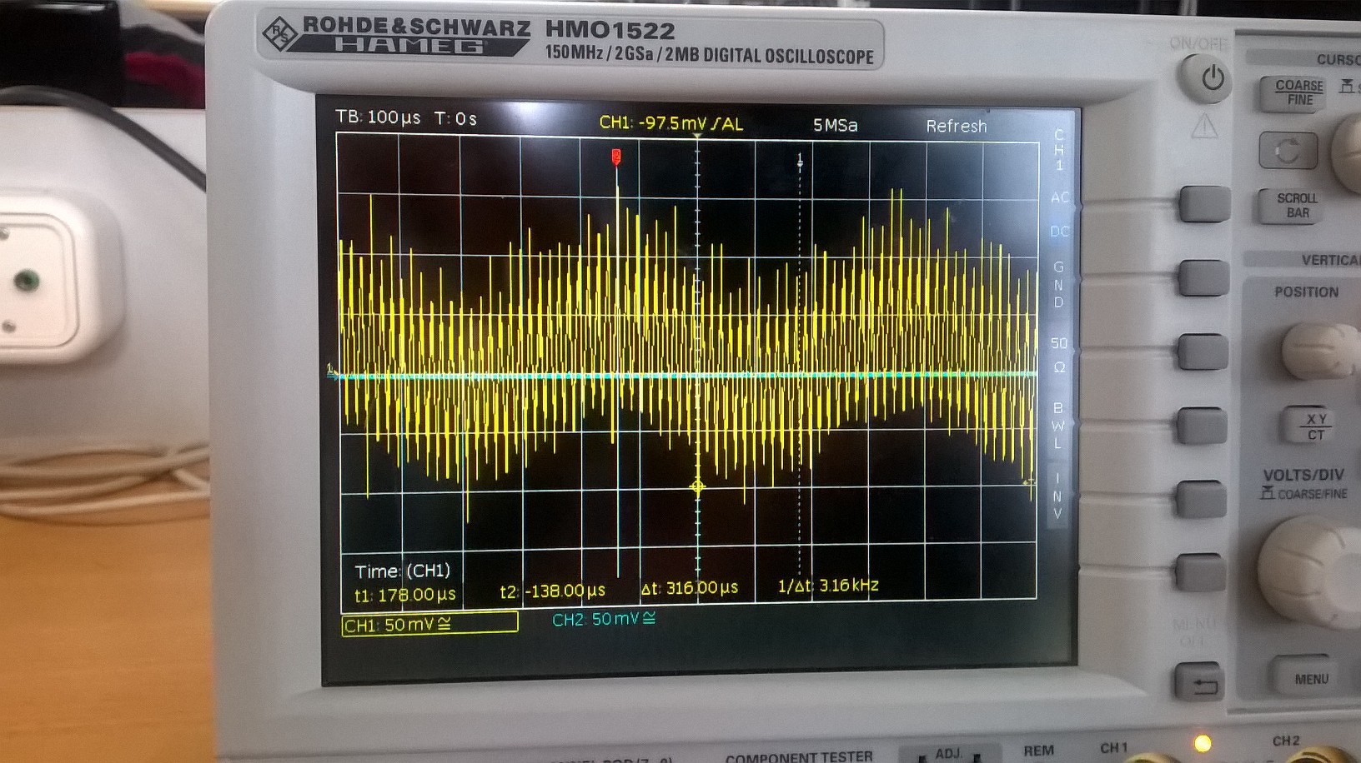Viewport: 1361px width, 763px height.
Task: Click the lit yellow CH1 indicator LED
Action: (x=1202, y=743)
